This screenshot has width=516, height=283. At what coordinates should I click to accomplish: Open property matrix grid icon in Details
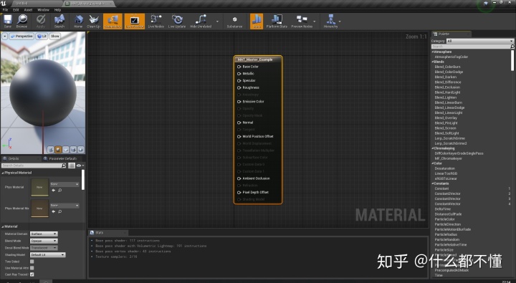click(72, 166)
